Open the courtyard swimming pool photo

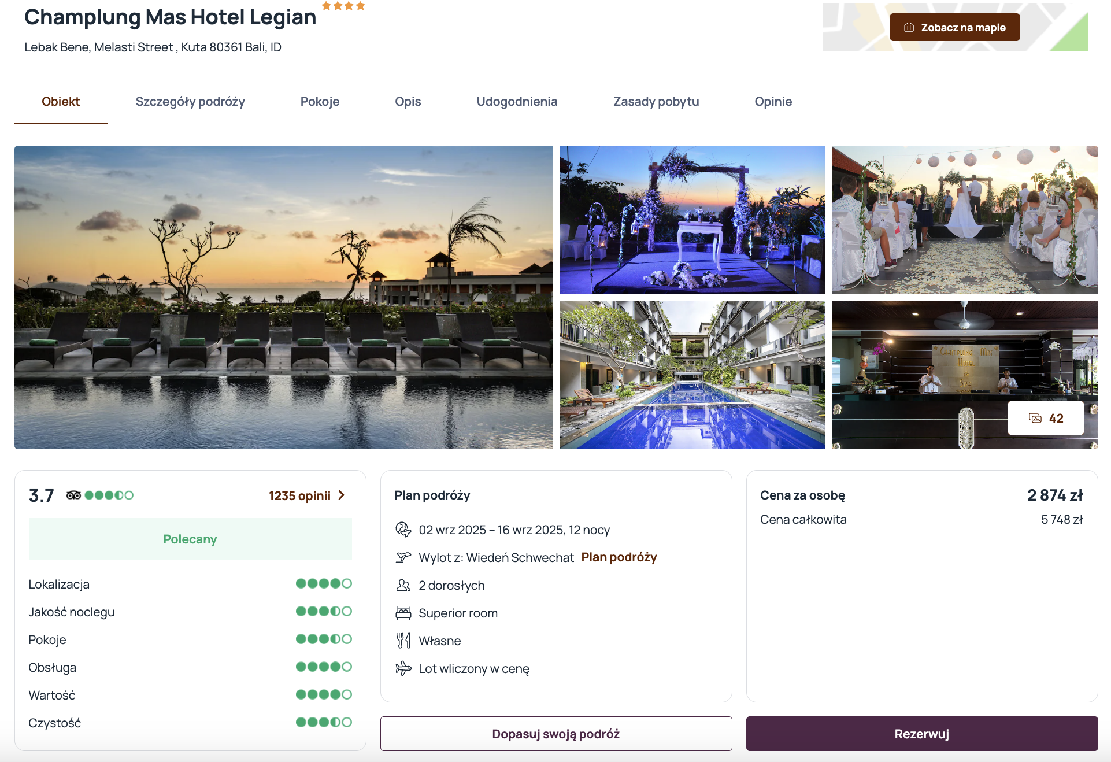tap(692, 375)
